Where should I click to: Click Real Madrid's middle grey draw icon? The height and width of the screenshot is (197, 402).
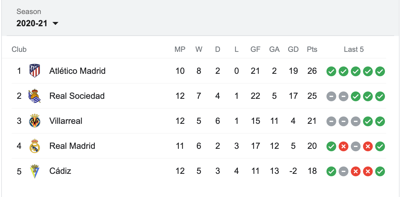(355, 147)
